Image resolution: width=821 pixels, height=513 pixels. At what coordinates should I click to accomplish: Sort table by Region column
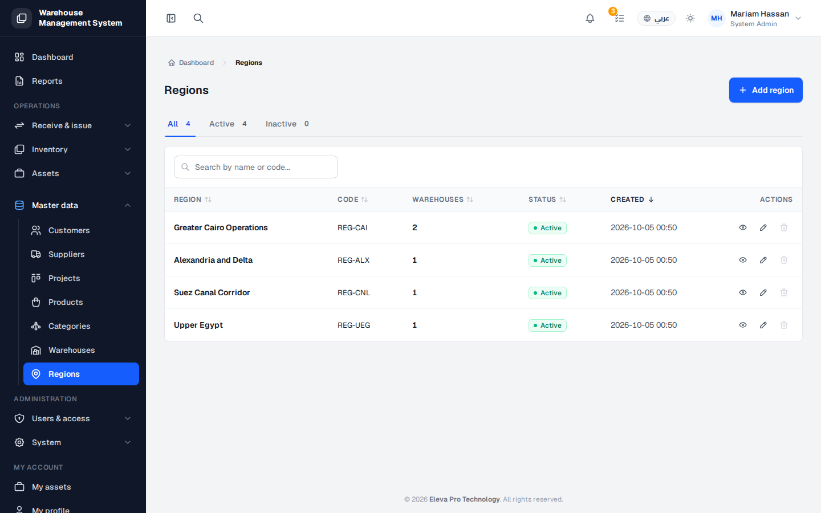(x=193, y=199)
